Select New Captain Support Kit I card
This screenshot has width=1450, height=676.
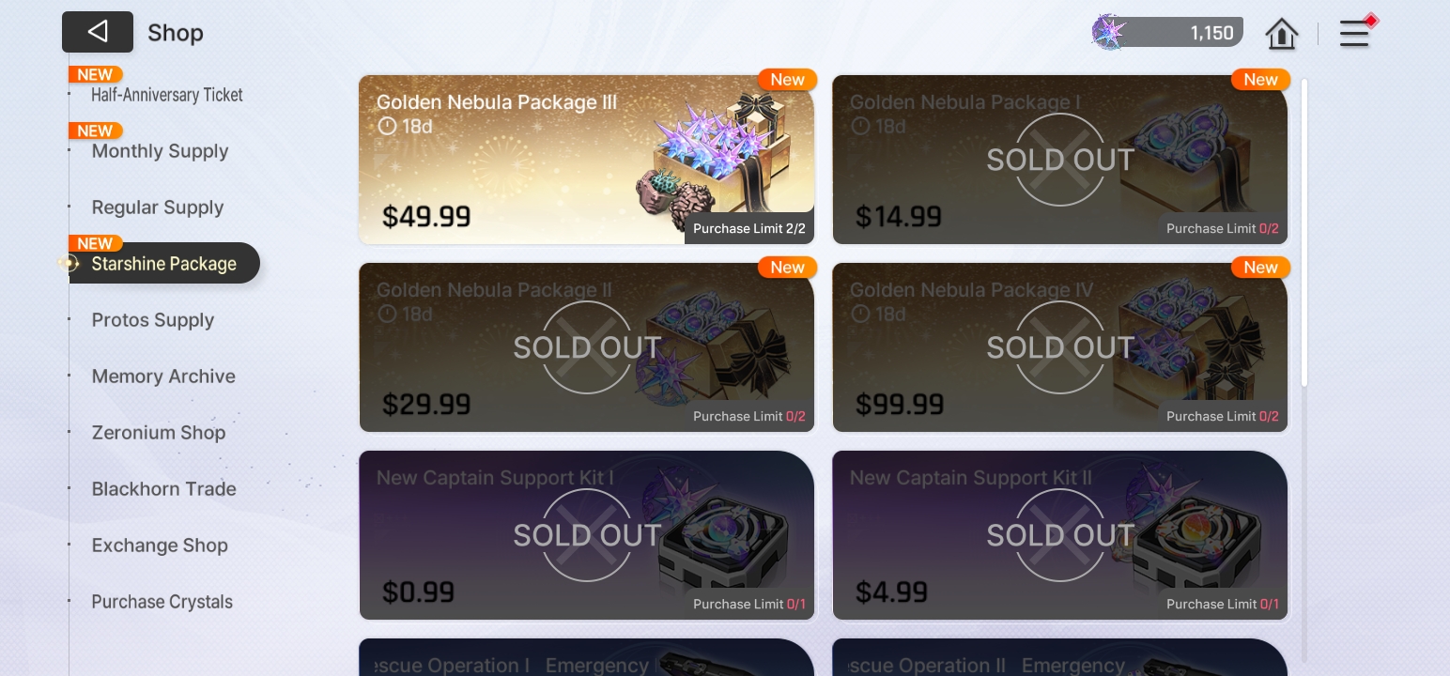click(586, 535)
